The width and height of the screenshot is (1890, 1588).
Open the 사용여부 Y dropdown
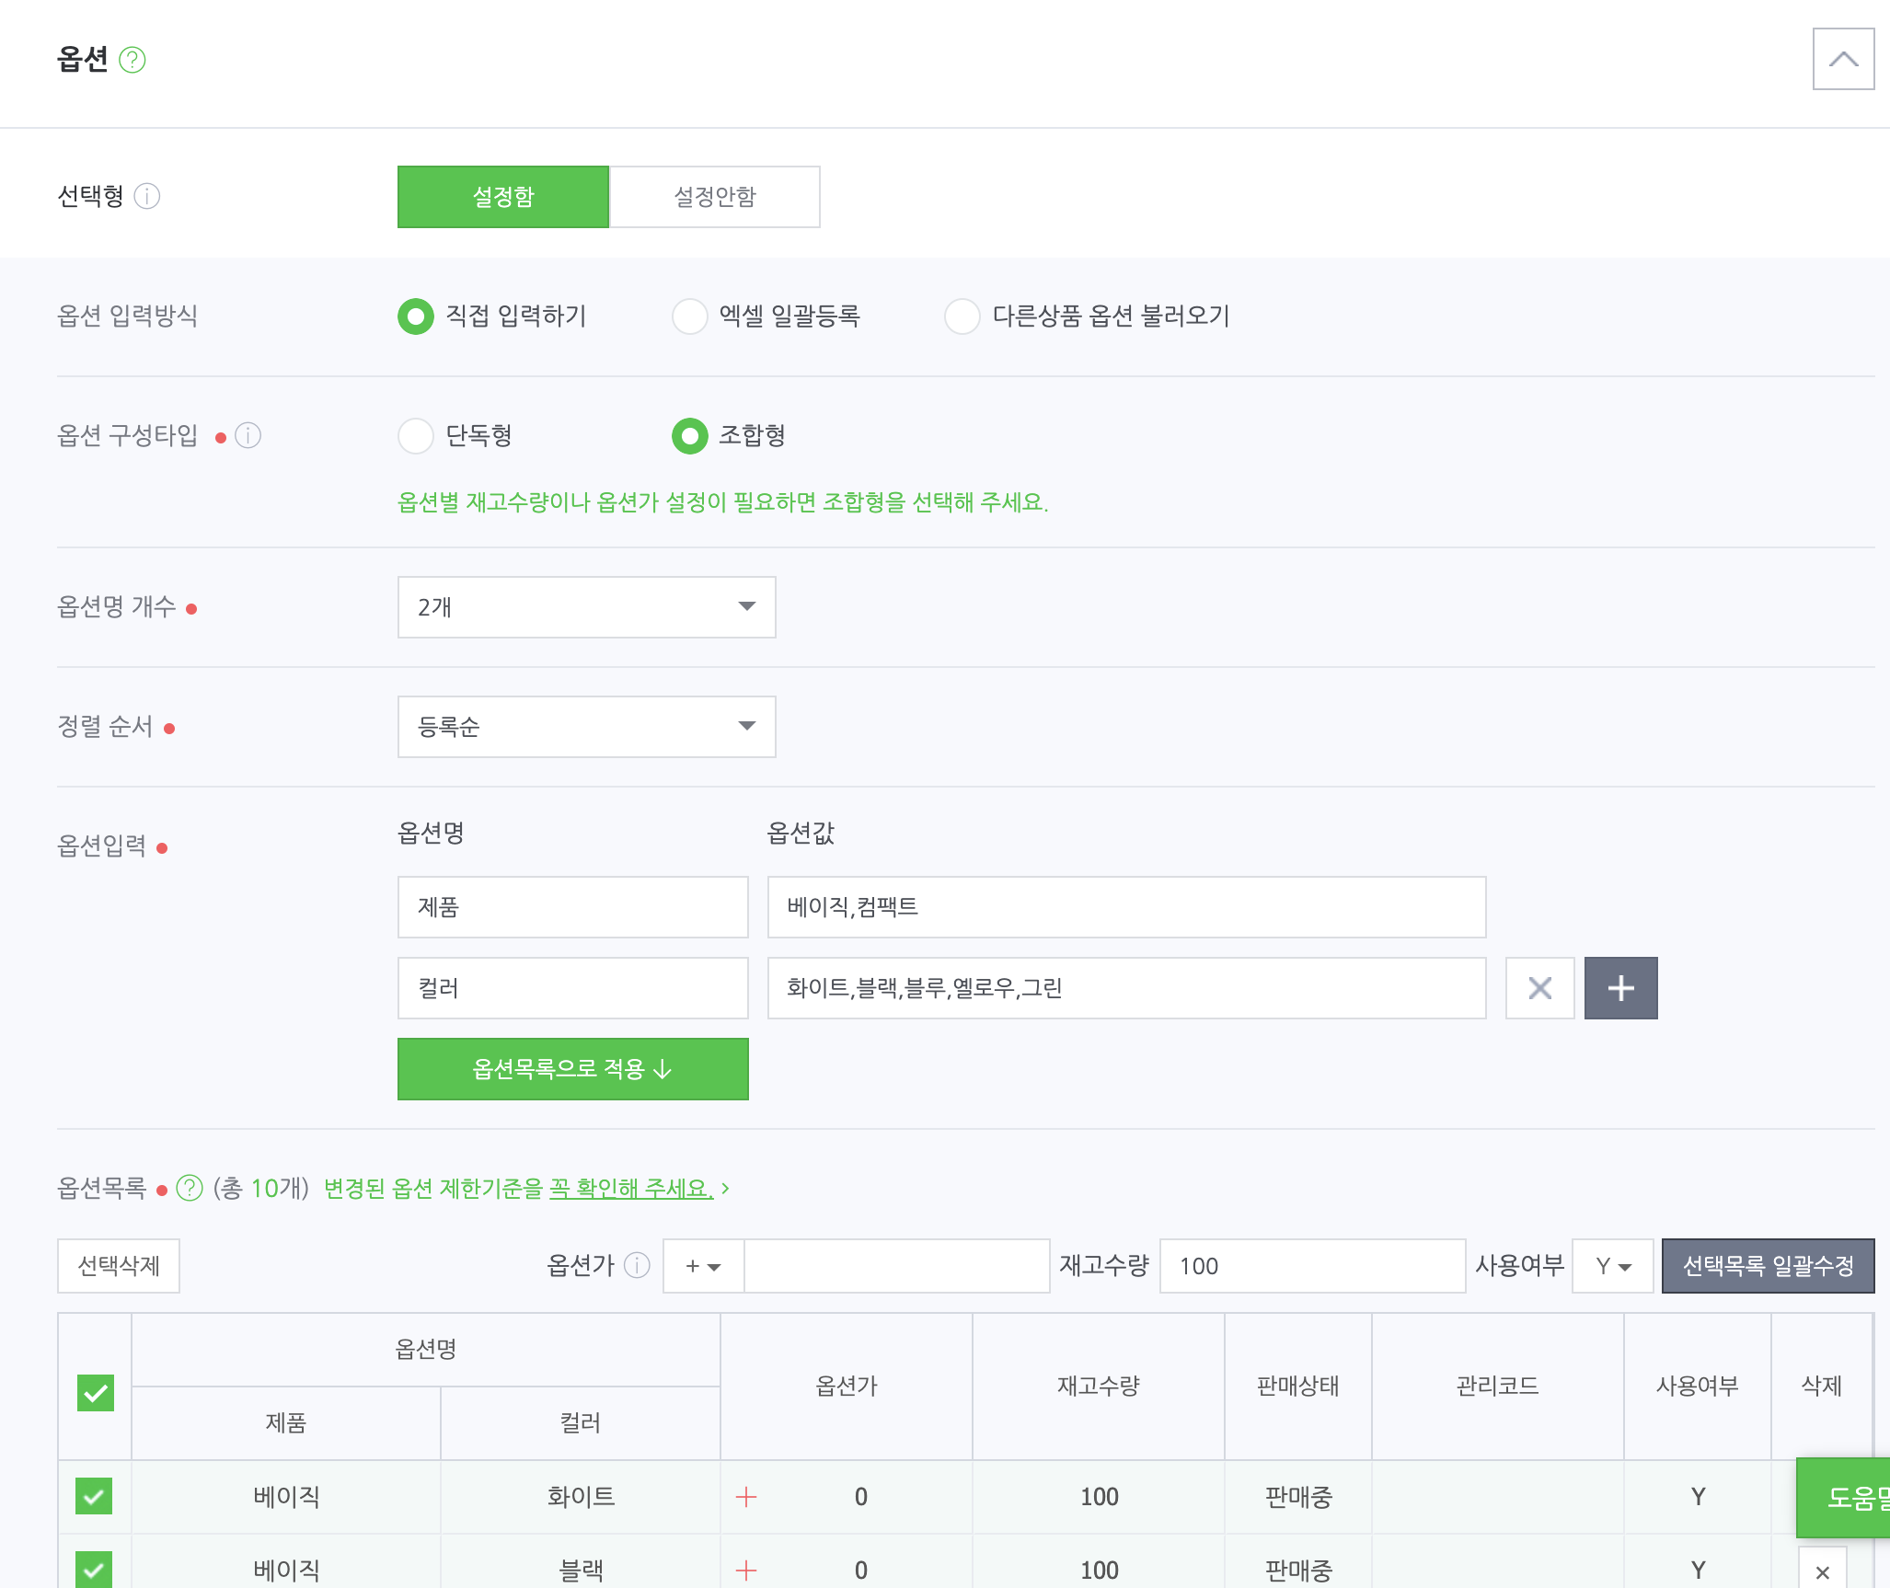click(x=1612, y=1266)
